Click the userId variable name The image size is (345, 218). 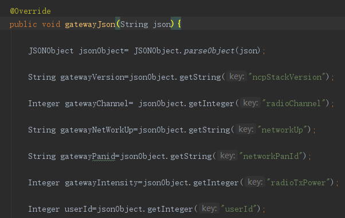tap(79, 209)
